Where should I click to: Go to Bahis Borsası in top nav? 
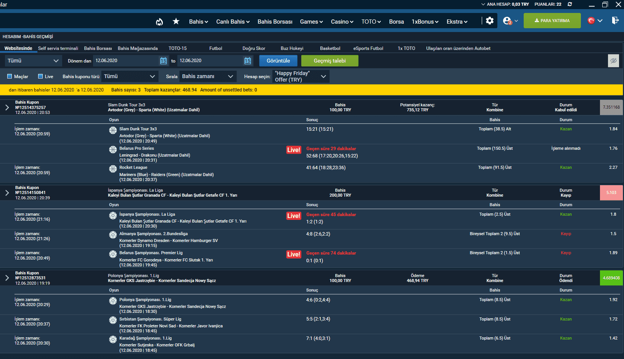click(x=275, y=22)
